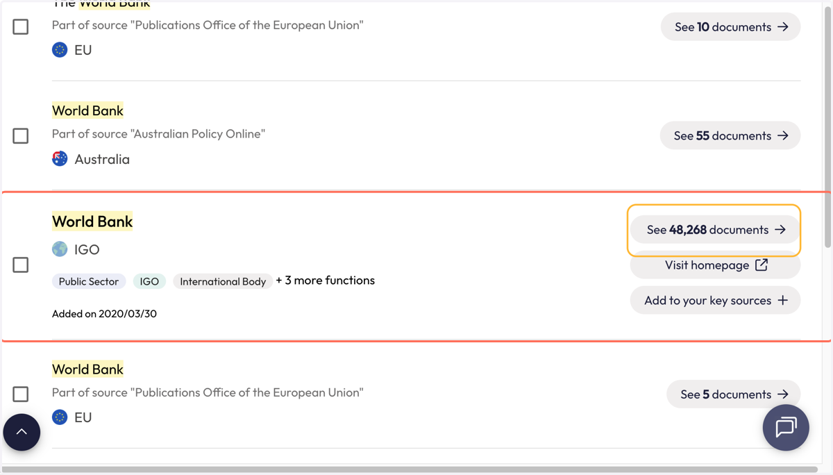Open See 55 documents

(730, 135)
